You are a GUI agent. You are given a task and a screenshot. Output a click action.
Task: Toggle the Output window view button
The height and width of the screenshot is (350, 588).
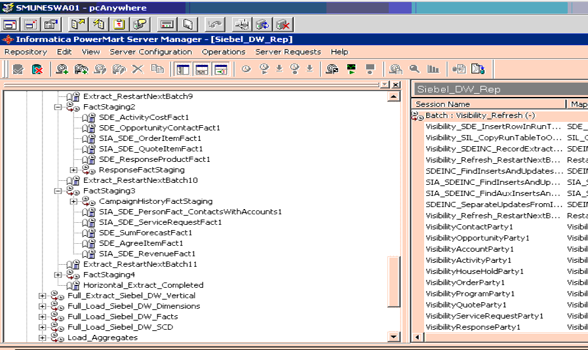(202, 69)
